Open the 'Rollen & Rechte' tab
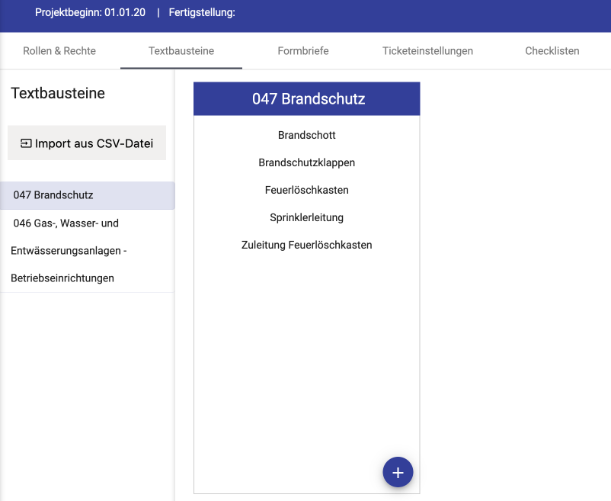The image size is (611, 501). click(59, 51)
